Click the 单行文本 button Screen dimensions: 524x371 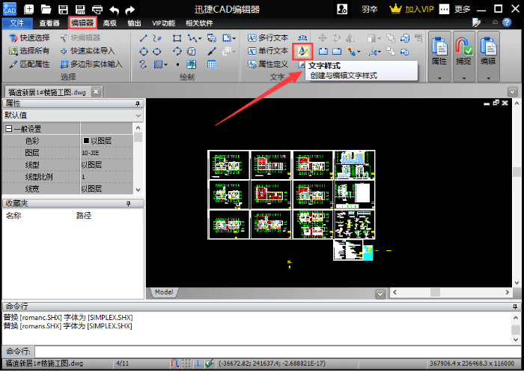(268, 51)
